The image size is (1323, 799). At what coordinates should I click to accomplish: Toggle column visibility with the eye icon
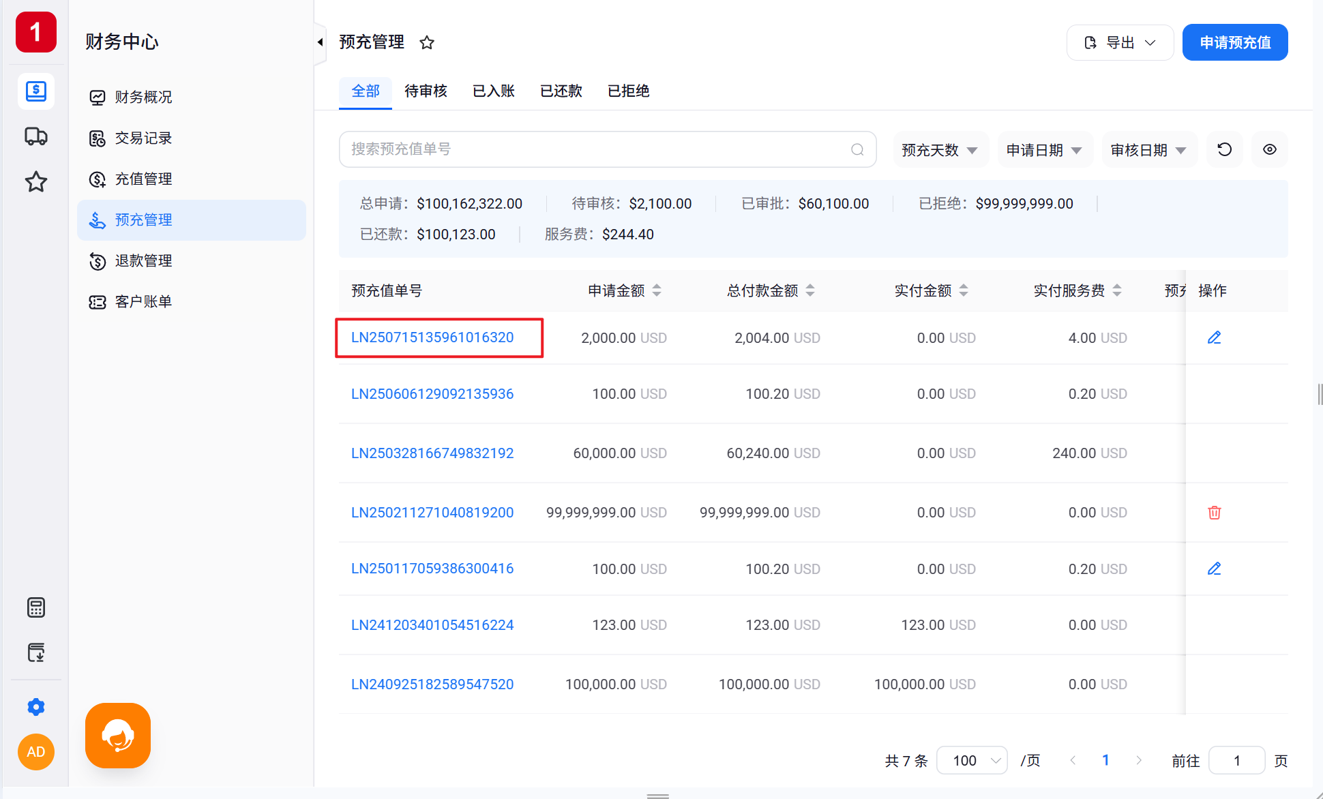coord(1270,149)
